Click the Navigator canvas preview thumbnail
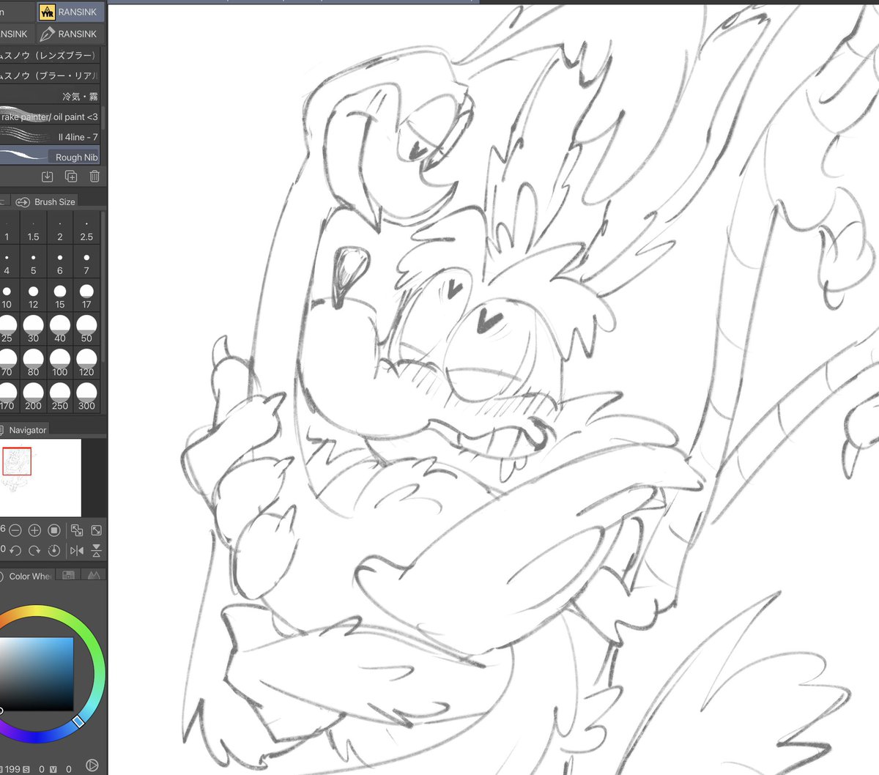Screen dimensions: 879x775 40,478
